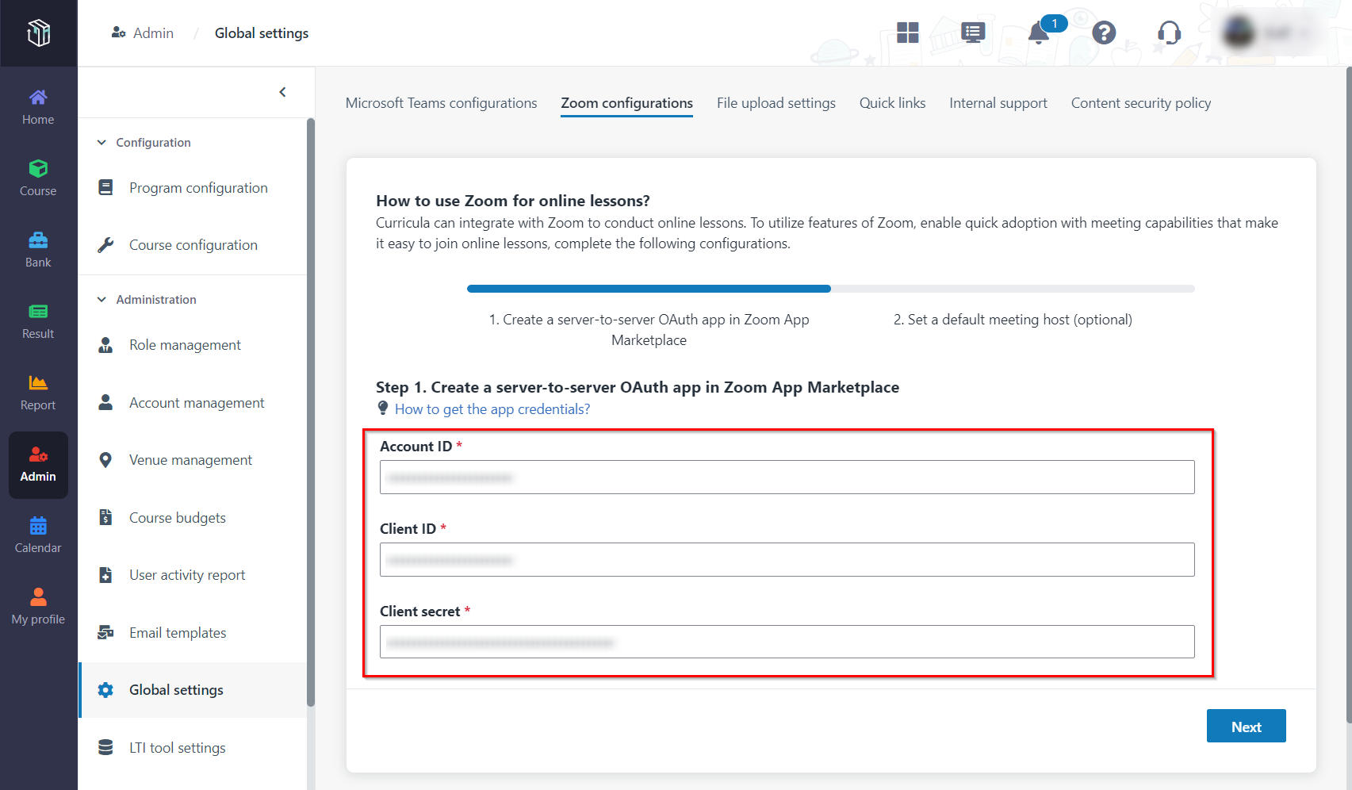Click the Admin breadcrumb link
This screenshot has width=1352, height=790.
click(143, 33)
